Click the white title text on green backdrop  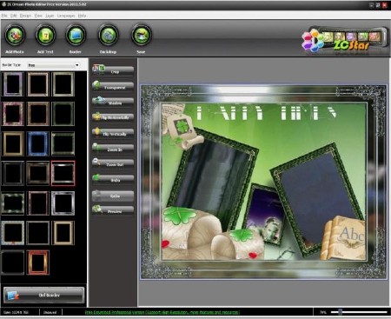pos(266,113)
